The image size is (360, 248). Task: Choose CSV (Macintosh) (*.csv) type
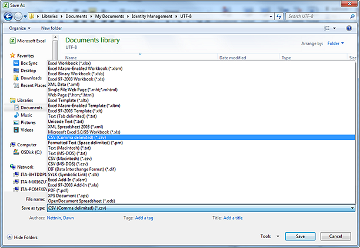pyautogui.click(x=201, y=159)
